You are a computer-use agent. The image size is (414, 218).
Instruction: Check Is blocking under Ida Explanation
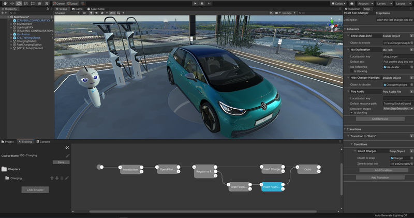pyautogui.click(x=352, y=71)
